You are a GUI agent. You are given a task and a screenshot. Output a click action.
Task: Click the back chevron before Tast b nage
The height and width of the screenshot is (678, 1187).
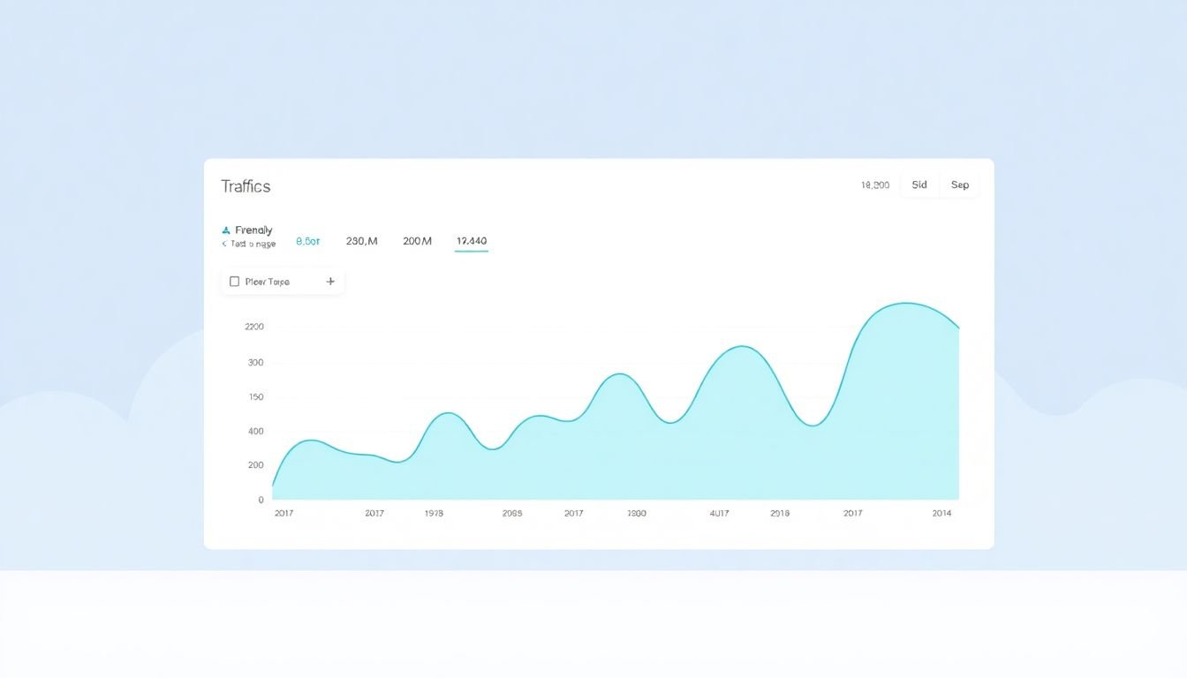pos(224,244)
